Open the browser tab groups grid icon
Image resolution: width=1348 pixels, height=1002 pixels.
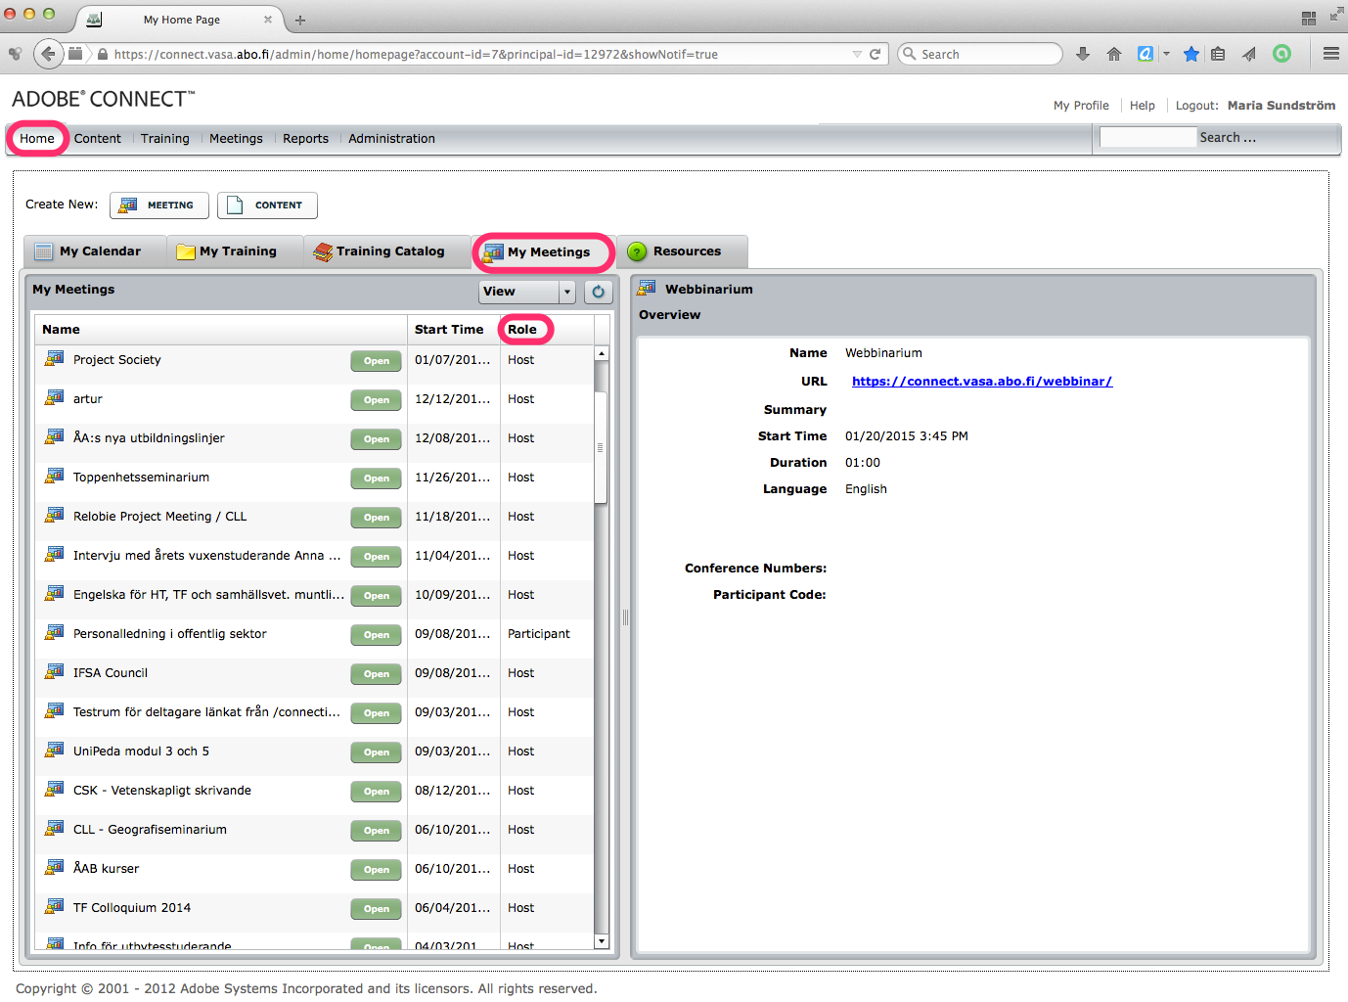point(1309,18)
